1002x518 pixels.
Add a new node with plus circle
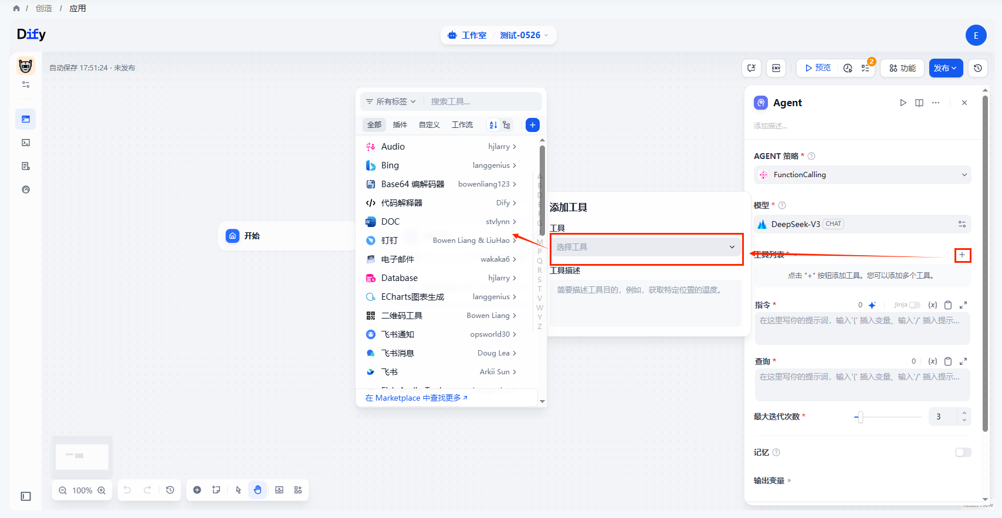click(197, 490)
